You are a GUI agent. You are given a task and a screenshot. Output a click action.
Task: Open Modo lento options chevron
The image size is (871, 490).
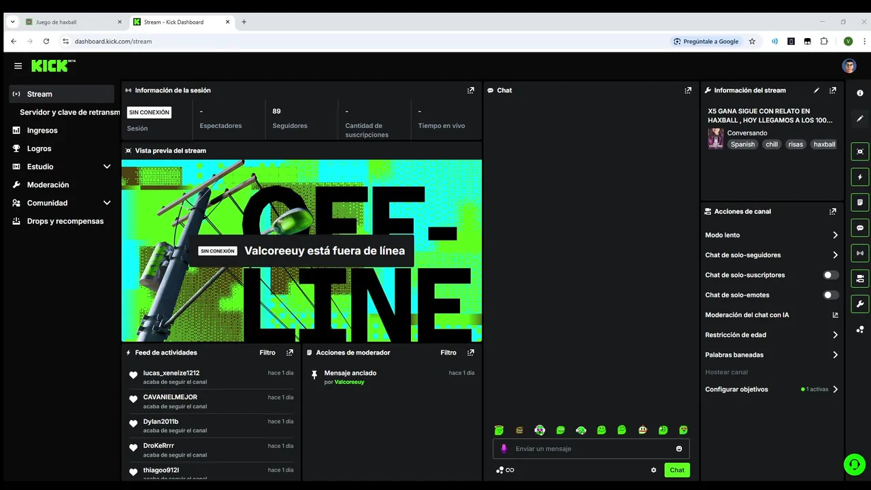coord(835,235)
